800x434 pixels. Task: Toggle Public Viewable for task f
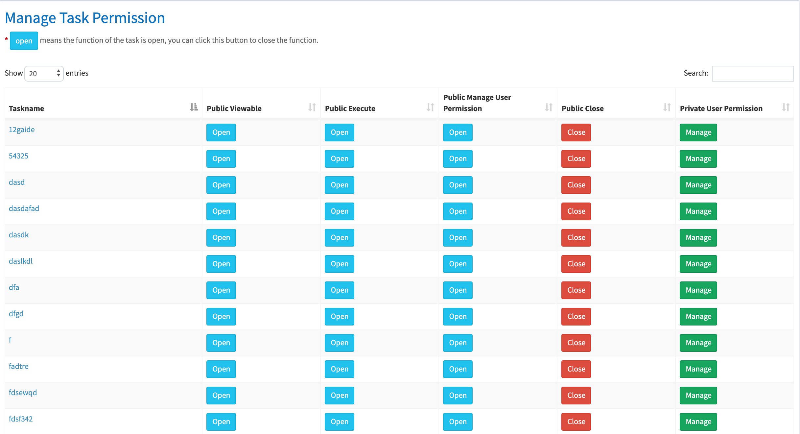point(221,343)
